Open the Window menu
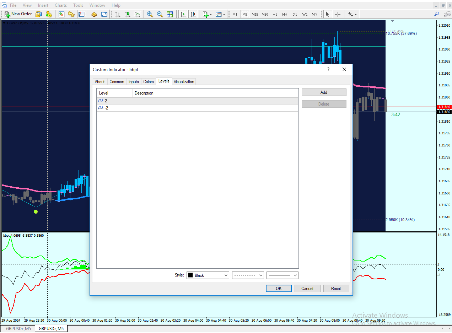The image size is (452, 333). tap(97, 5)
